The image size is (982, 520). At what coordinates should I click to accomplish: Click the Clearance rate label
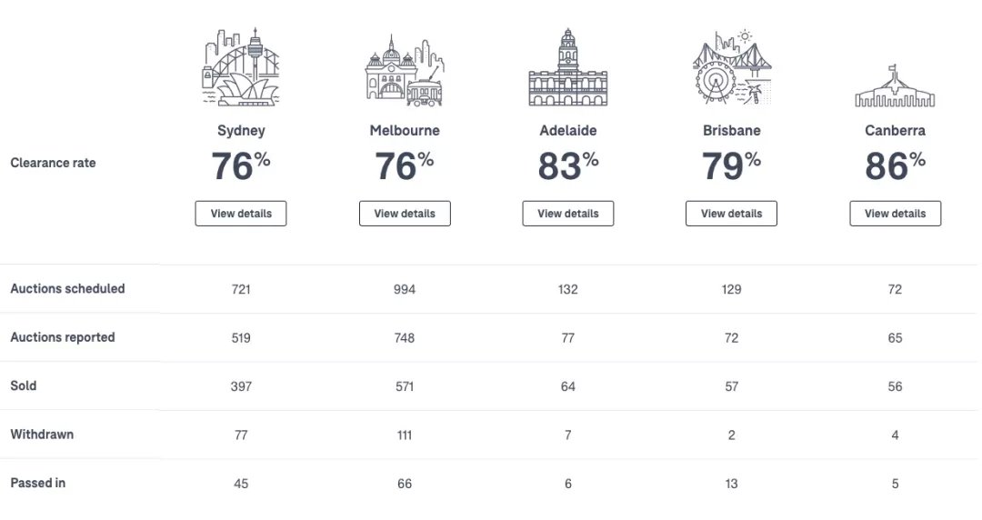tap(54, 163)
